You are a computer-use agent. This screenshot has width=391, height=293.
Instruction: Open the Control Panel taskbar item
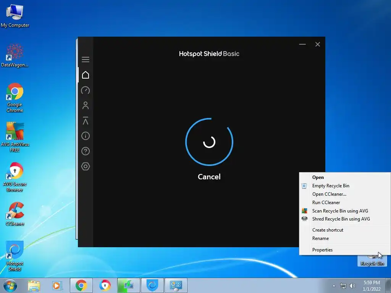[176, 285]
